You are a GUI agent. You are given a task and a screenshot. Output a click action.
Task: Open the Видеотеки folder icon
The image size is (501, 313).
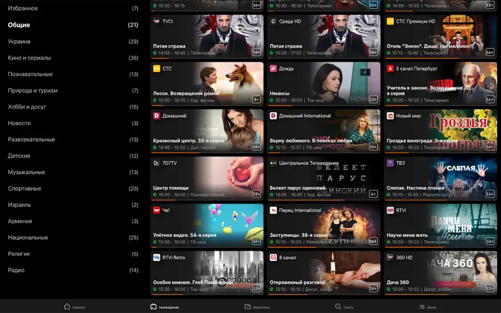click(x=247, y=306)
